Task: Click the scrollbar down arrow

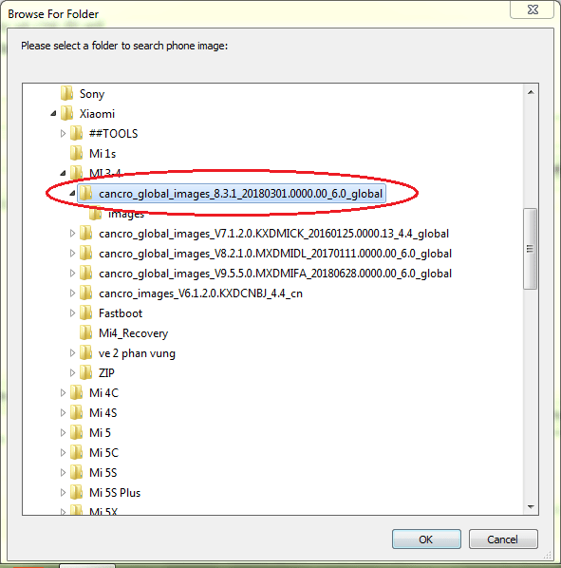Action: pos(531,507)
